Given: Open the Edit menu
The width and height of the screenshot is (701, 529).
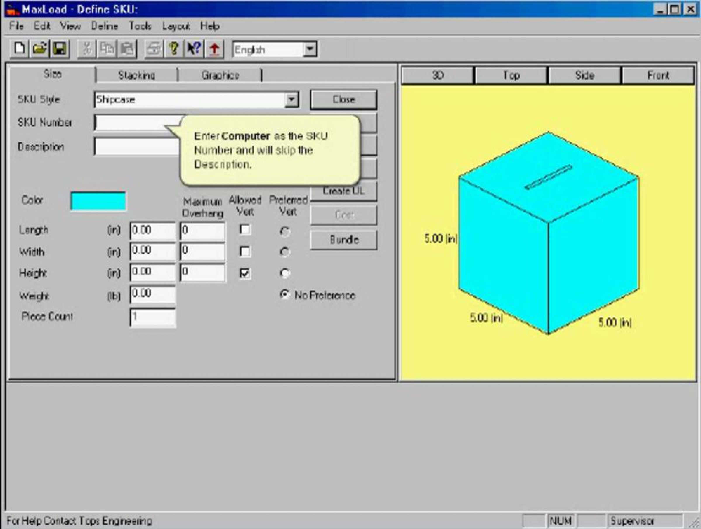Looking at the screenshot, I should pos(42,26).
